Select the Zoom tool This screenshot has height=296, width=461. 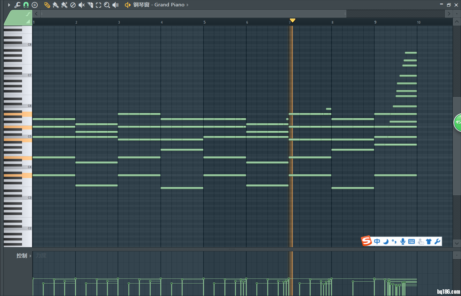click(x=107, y=5)
